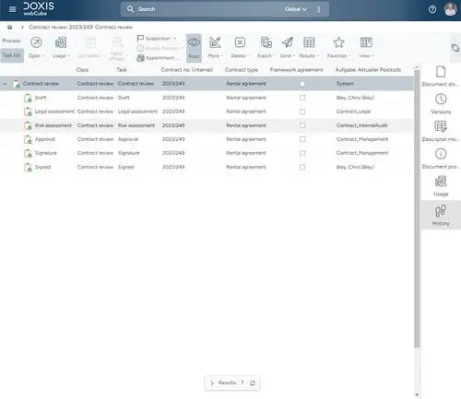Viewport: 461px width, 399px height.
Task: Open the Document properties info icon
Action: (441, 154)
